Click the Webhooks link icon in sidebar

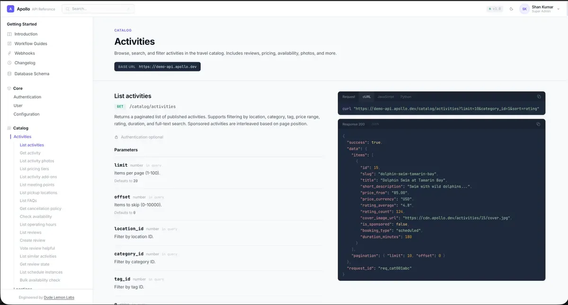pyautogui.click(x=9, y=53)
